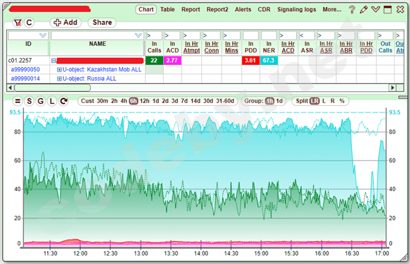Click the cyan In NER 67.3 cell
The height and width of the screenshot is (264, 410).
269,60
